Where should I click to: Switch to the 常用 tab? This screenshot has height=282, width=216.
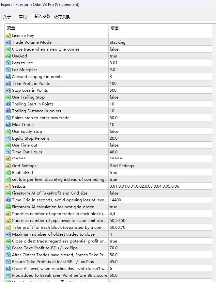[23, 17]
